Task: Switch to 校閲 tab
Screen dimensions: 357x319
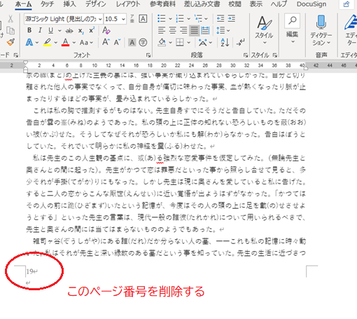Action: click(x=234, y=4)
